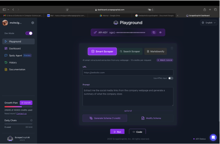Click the Daily Chats usage bar
The width and height of the screenshot is (220, 144).
coord(18,124)
